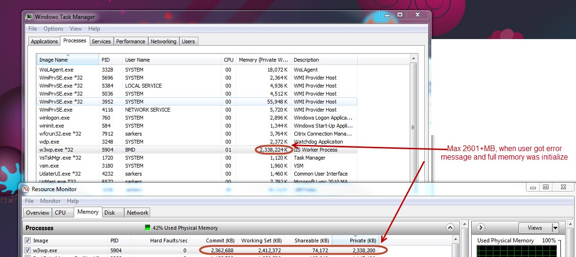
Task: Select the Memory tab in Resource Monitor
Action: tap(88, 212)
